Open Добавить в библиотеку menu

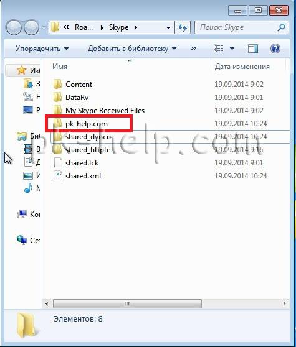132,49
